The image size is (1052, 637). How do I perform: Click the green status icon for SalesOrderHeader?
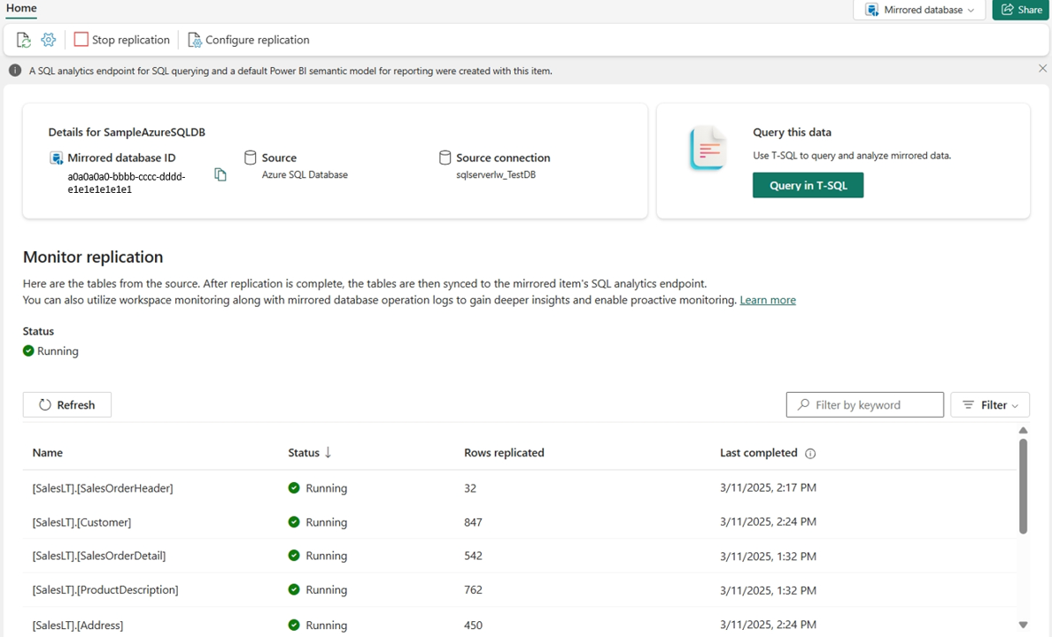(x=294, y=487)
